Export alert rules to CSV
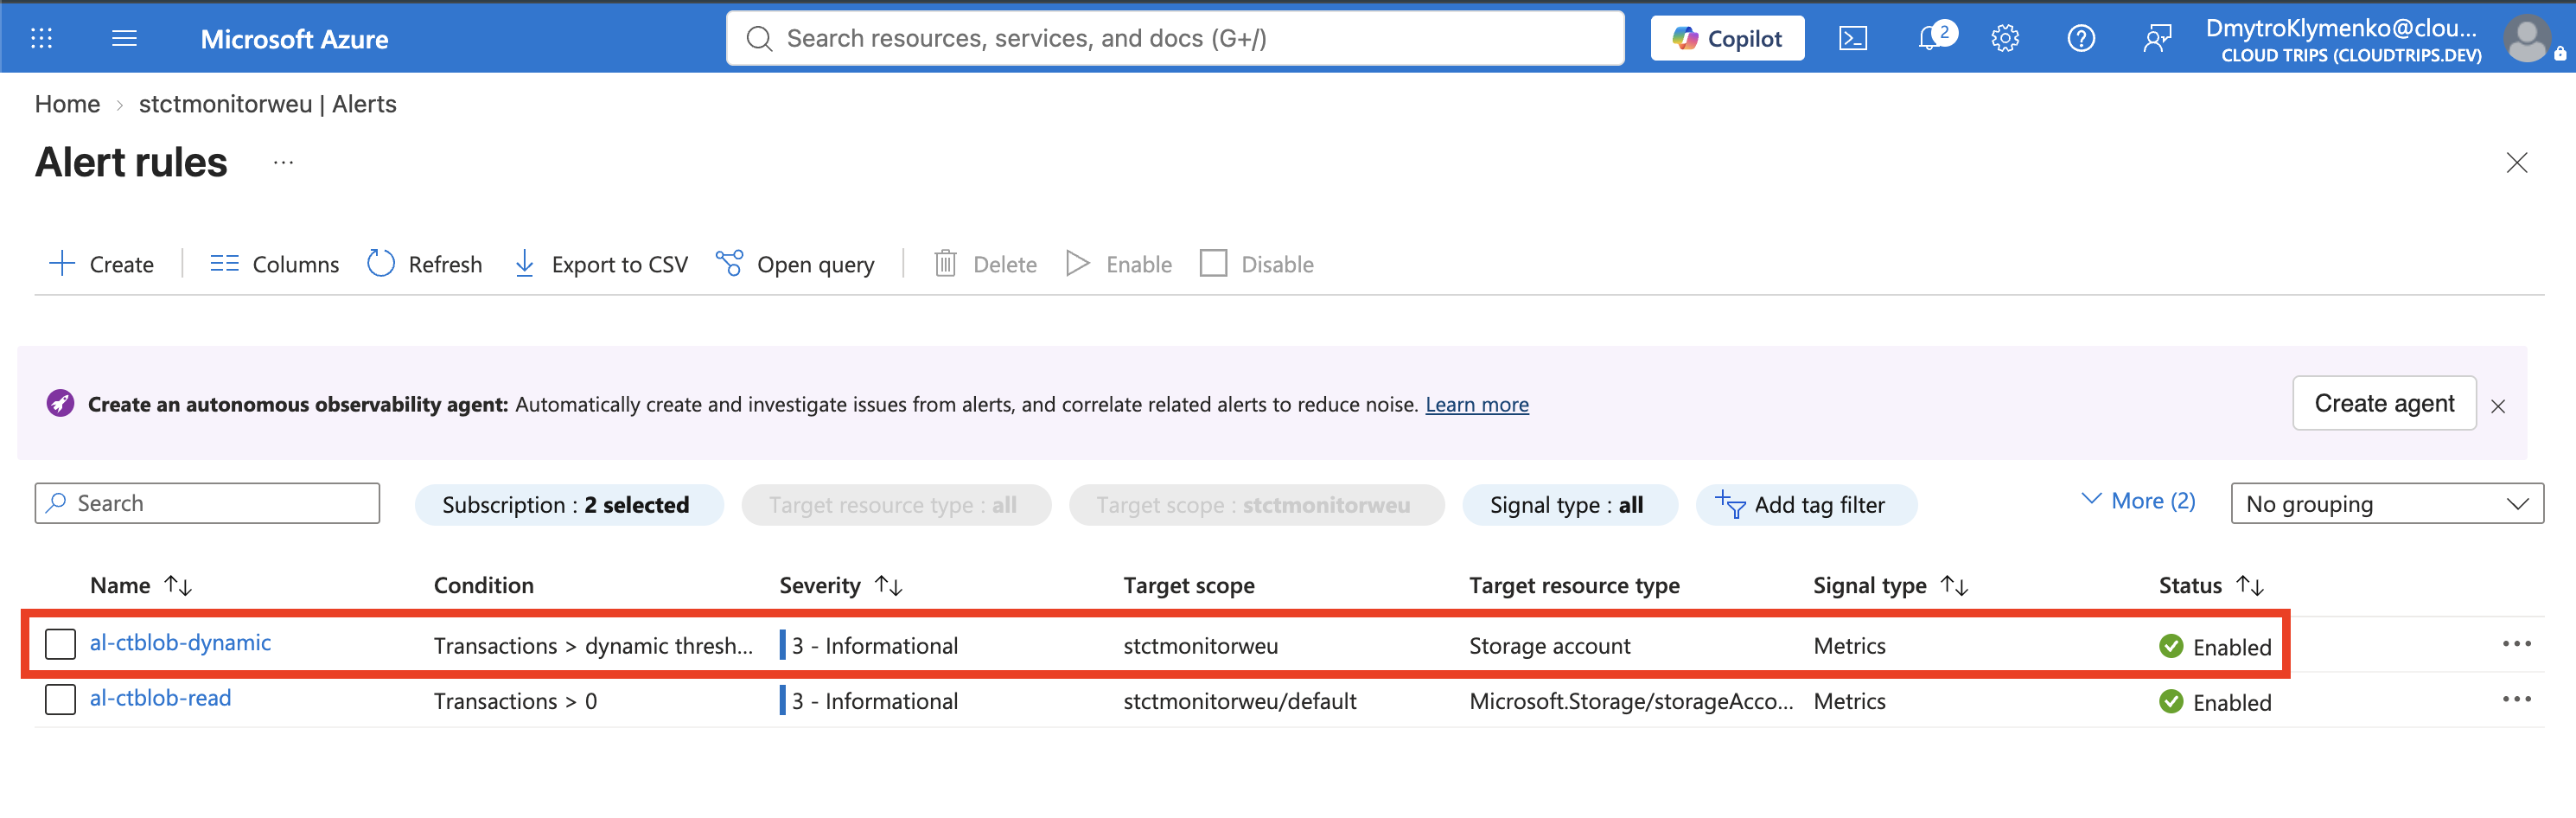The width and height of the screenshot is (2576, 818). (600, 264)
